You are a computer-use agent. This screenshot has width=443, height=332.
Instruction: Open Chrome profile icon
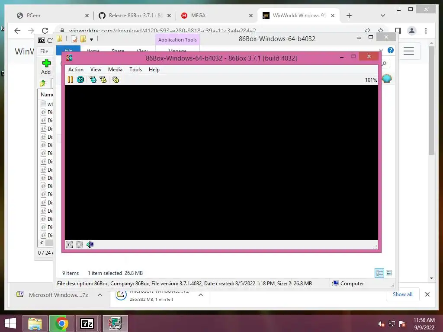(412, 31)
